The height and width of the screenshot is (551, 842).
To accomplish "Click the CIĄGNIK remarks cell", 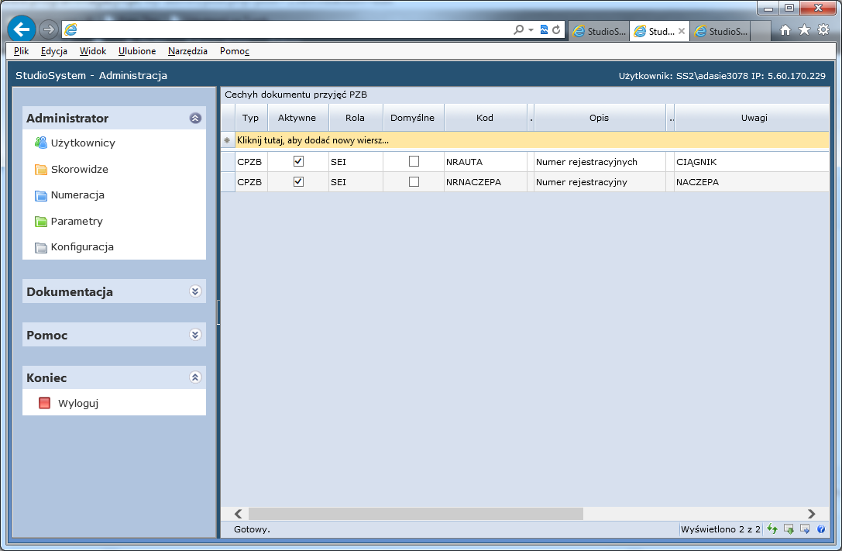I will point(752,162).
